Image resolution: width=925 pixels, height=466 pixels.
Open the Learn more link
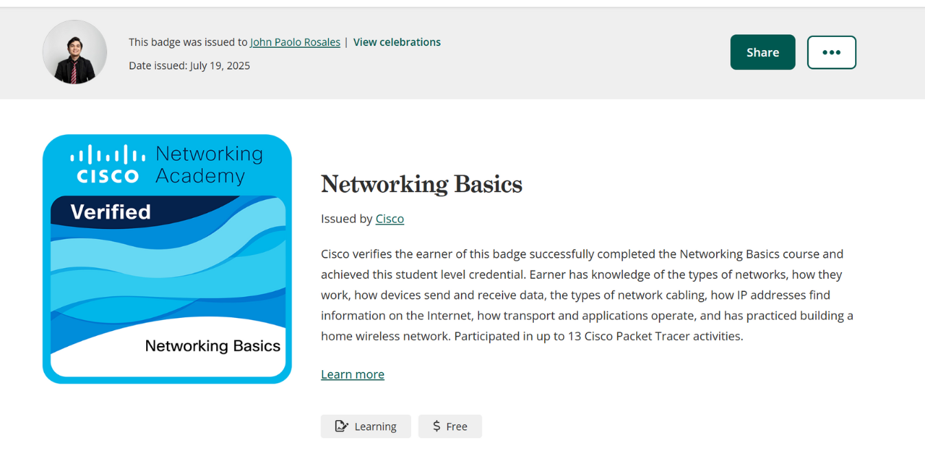coord(352,373)
